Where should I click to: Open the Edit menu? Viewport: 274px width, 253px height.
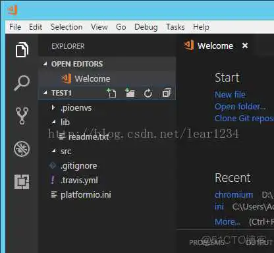click(x=36, y=27)
